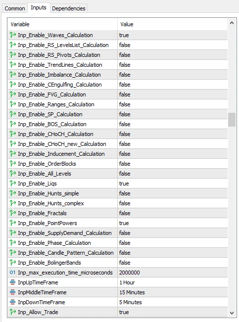Open the InpUpTimeFrame 1 Hour value dropdown

(x=173, y=282)
